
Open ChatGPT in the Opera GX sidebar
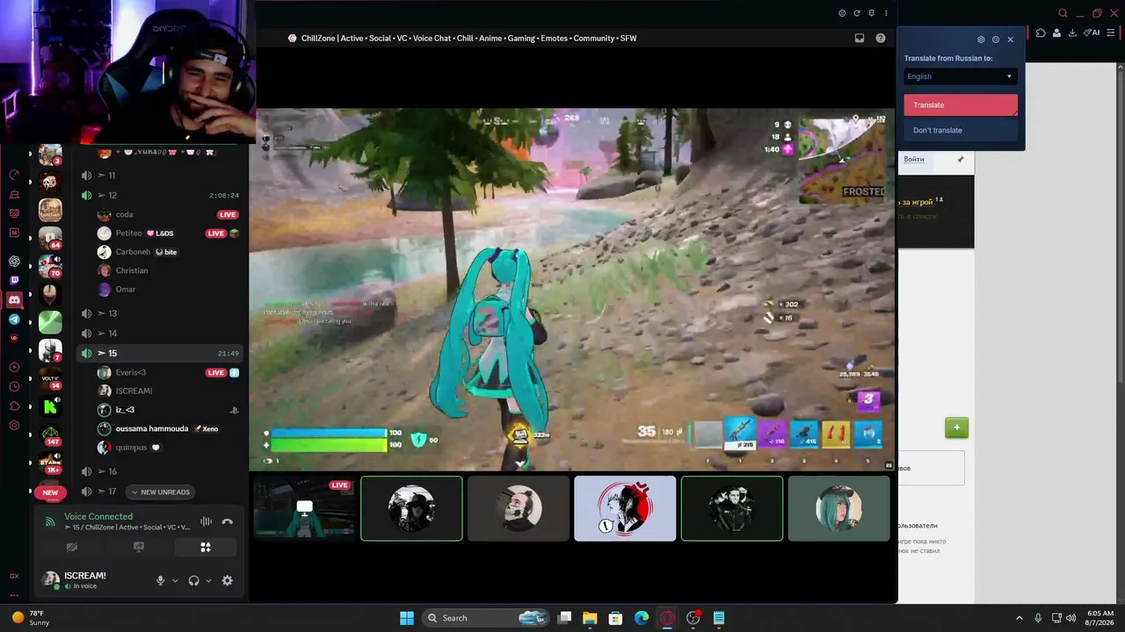click(x=14, y=261)
